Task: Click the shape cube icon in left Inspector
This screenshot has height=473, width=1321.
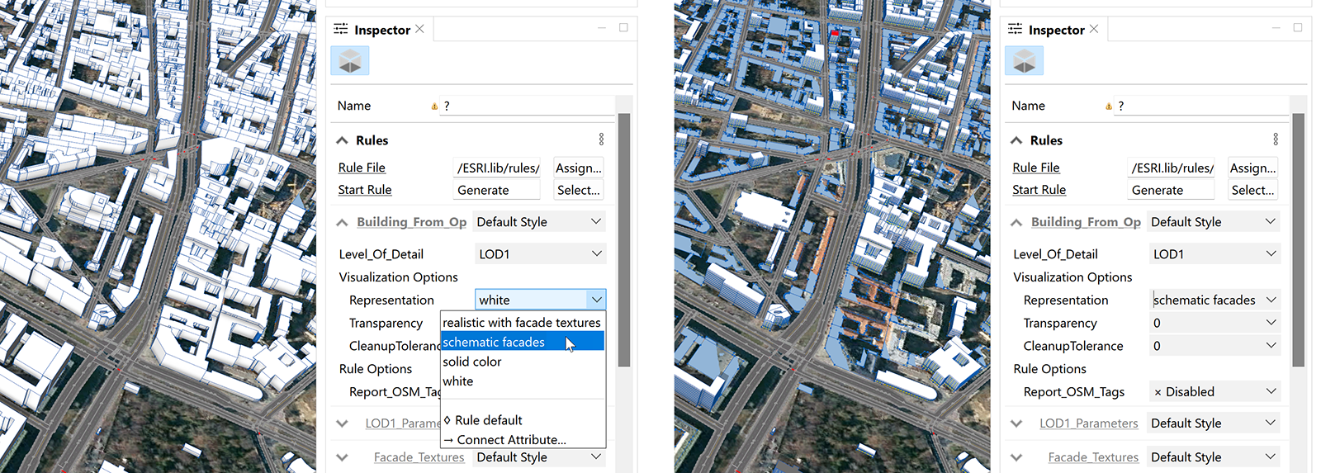Action: [x=350, y=61]
